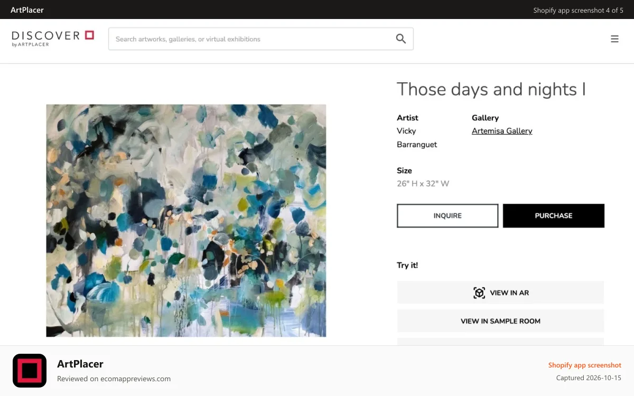Image resolution: width=634 pixels, height=396 pixels.
Task: Click the Shopify app screenshot orange label
Action: pyautogui.click(x=584, y=365)
